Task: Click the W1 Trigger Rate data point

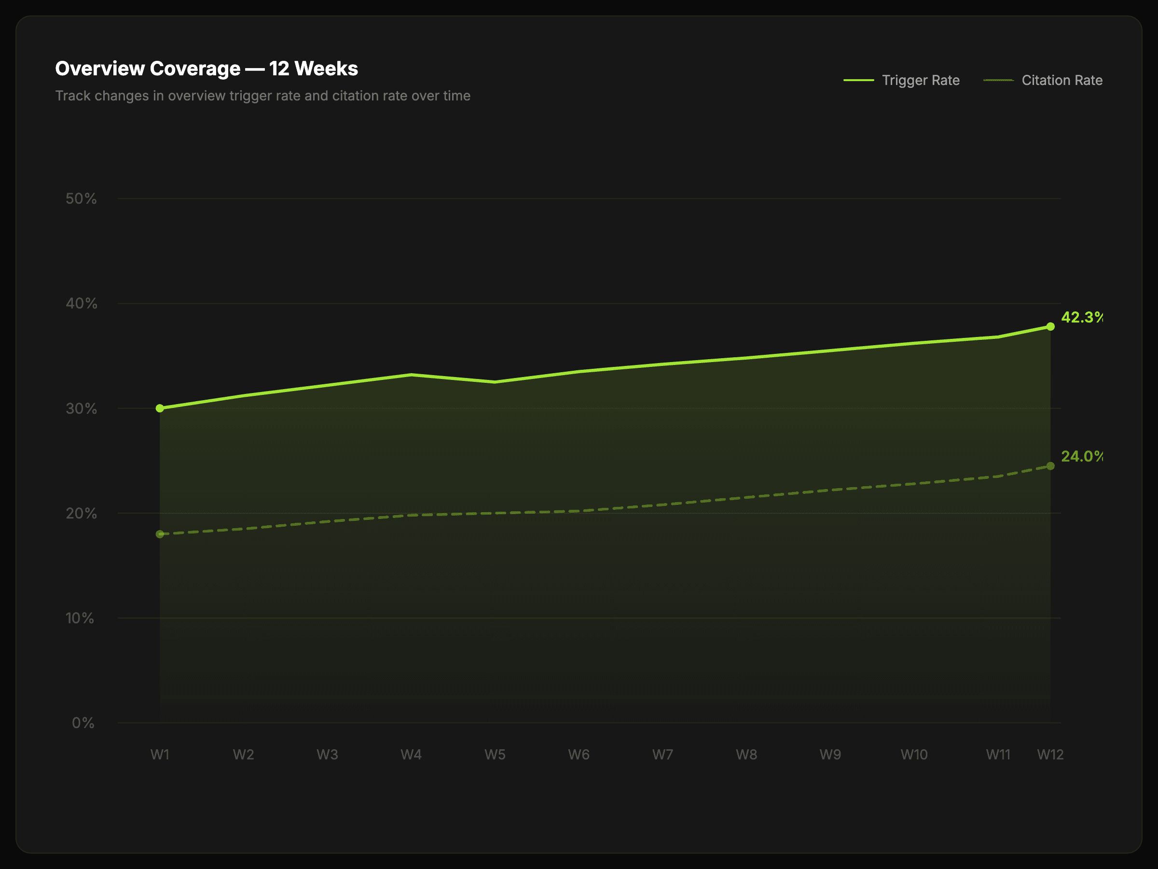Action: coord(160,408)
